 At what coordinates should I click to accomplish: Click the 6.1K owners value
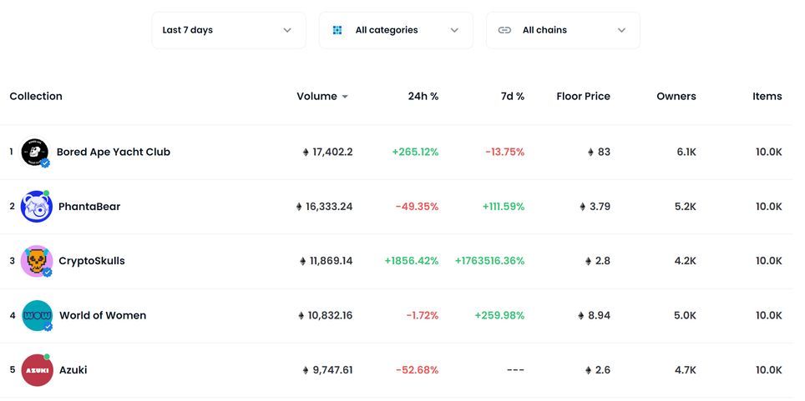686,153
